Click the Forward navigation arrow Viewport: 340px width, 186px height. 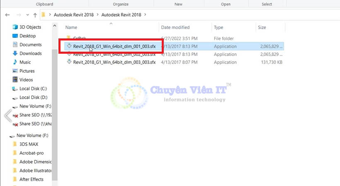point(19,15)
